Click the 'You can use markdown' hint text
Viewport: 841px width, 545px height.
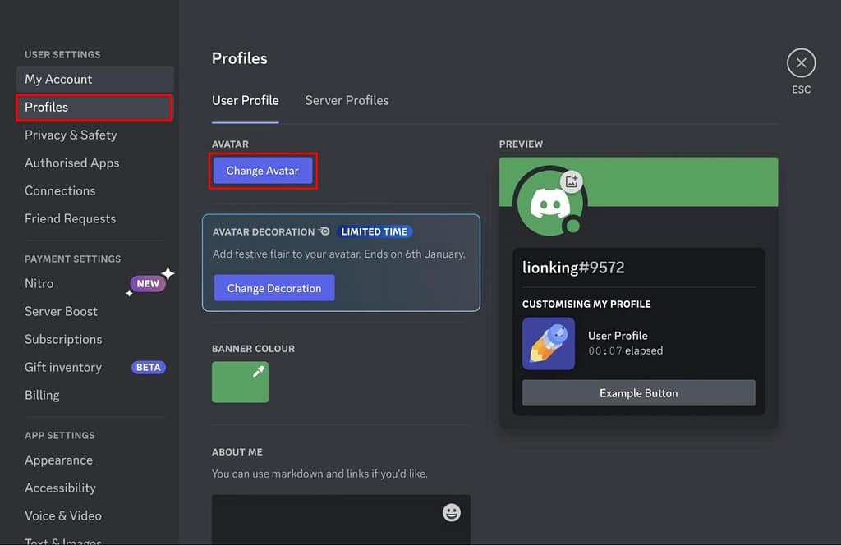[x=319, y=474]
